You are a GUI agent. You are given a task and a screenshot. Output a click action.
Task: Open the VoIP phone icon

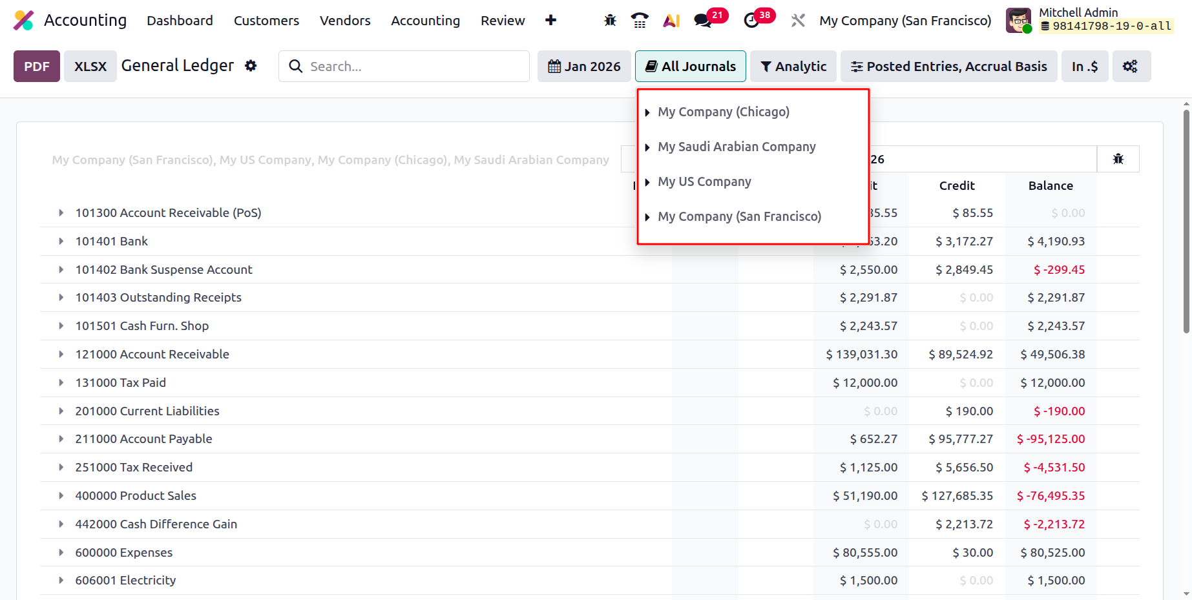click(x=640, y=21)
